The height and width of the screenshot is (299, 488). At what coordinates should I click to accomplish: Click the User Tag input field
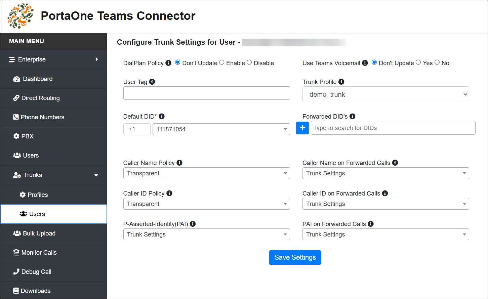[x=207, y=93]
